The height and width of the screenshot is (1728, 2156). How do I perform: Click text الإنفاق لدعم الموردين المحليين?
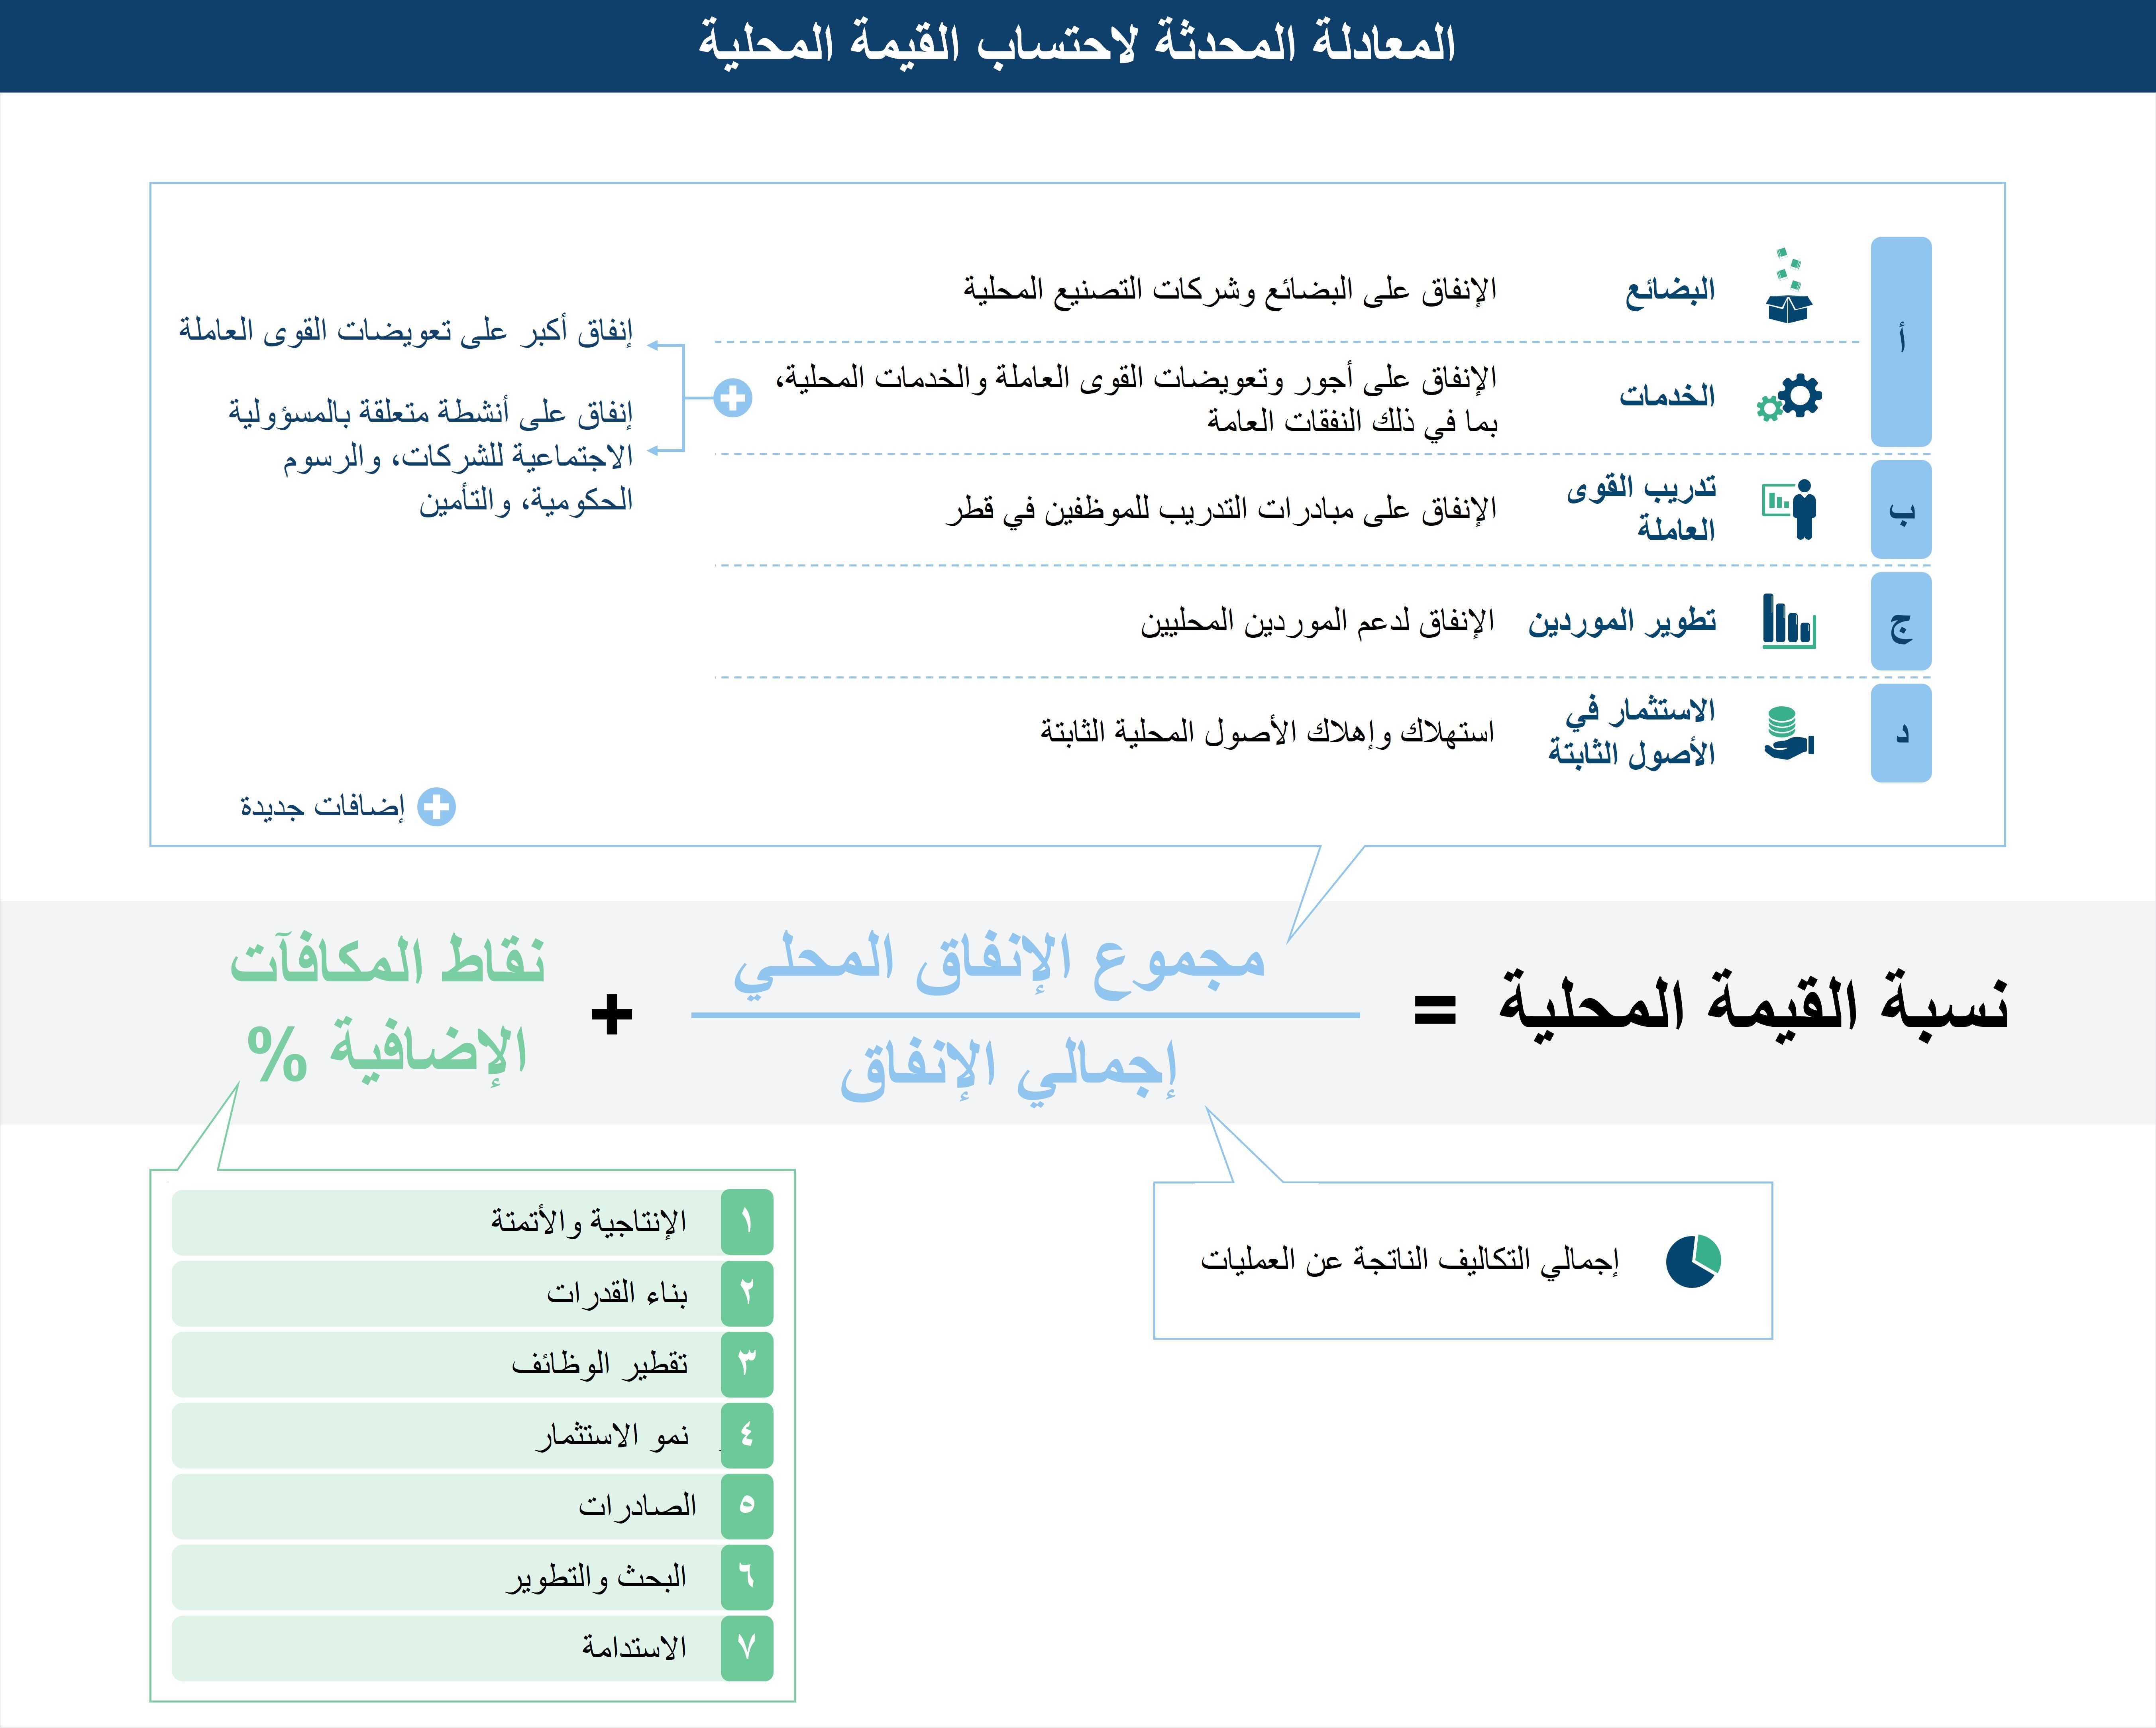[x=1317, y=622]
